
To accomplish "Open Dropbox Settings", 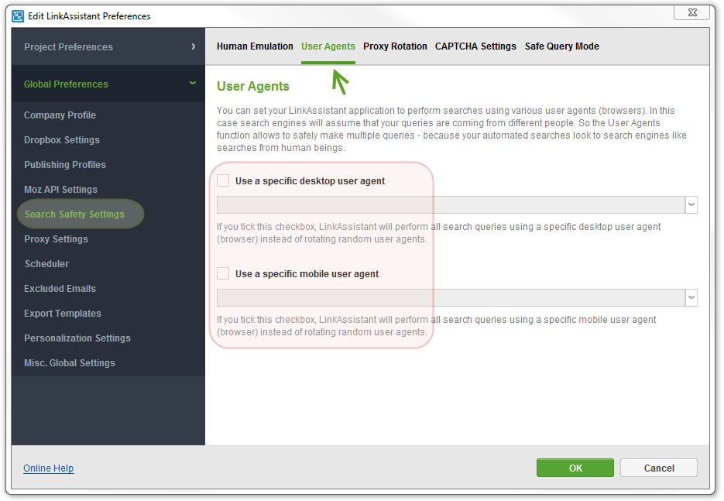I will pyautogui.click(x=62, y=140).
